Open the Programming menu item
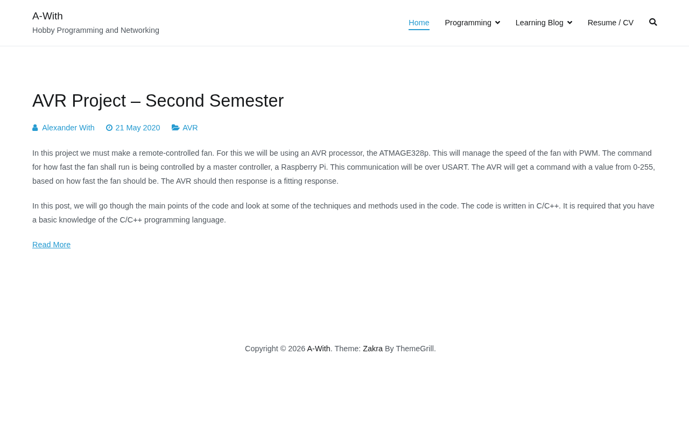 (468, 23)
